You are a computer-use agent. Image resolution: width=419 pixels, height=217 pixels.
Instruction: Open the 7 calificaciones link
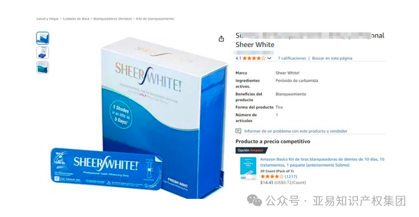click(x=292, y=58)
